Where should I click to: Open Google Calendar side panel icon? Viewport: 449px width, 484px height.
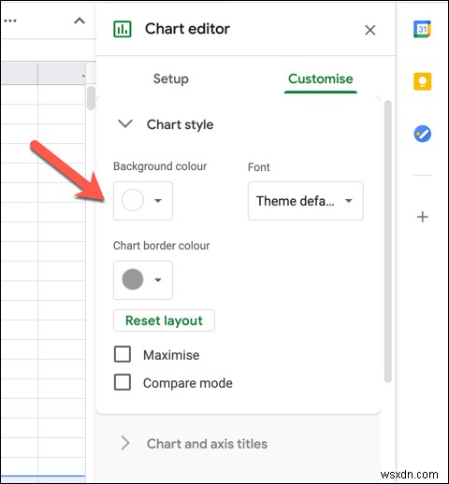(x=422, y=29)
